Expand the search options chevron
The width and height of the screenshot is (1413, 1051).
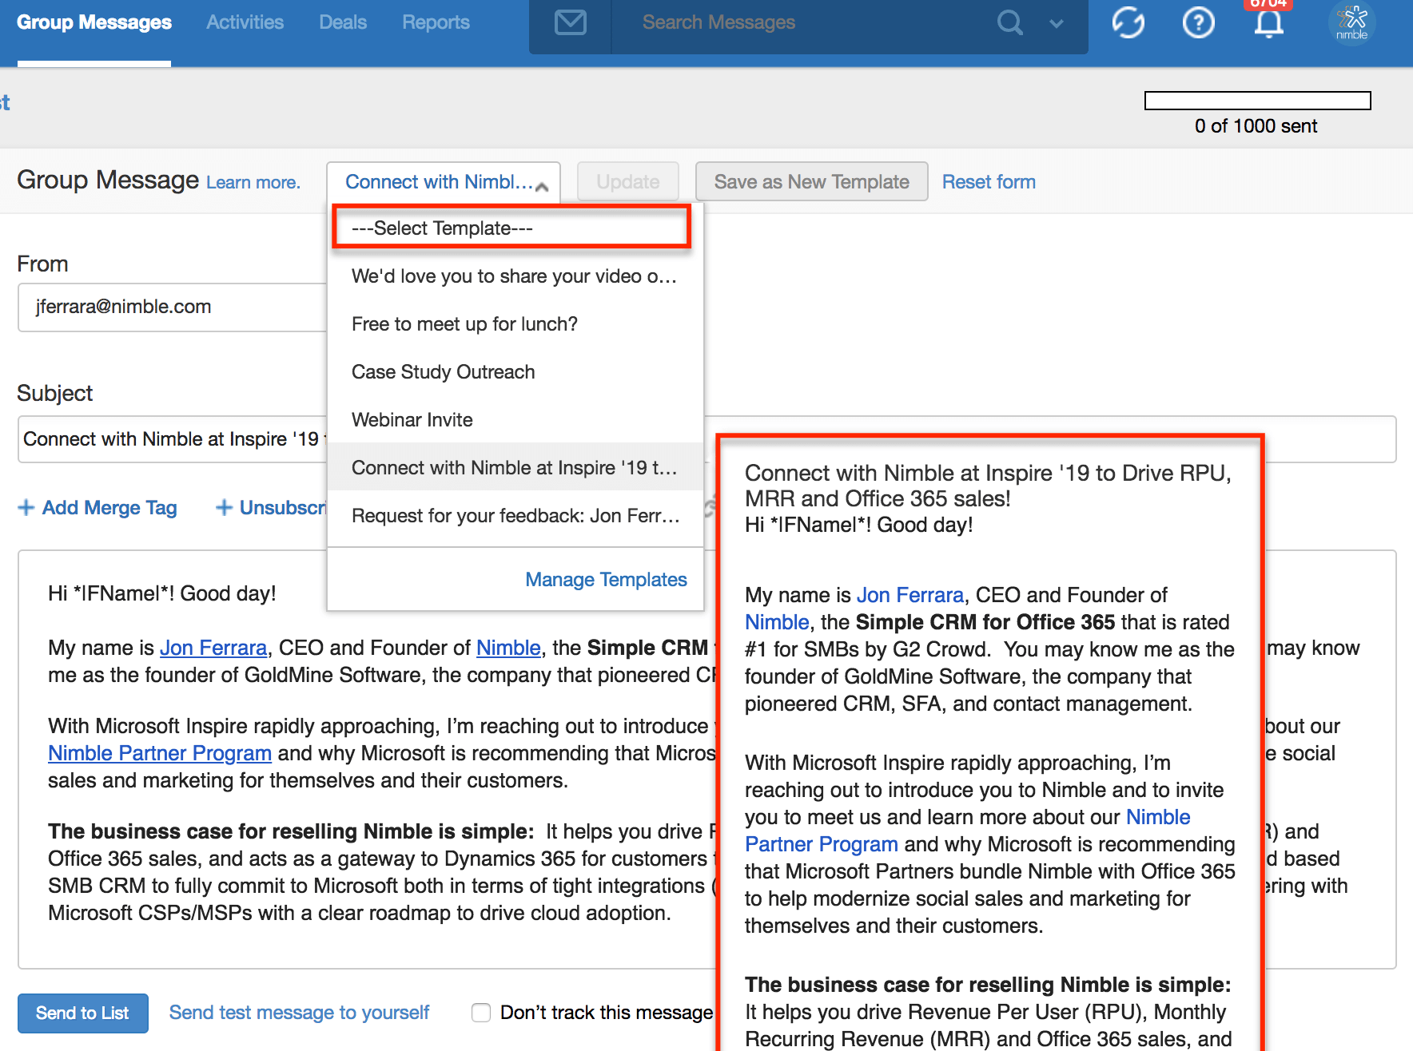[x=1057, y=24]
